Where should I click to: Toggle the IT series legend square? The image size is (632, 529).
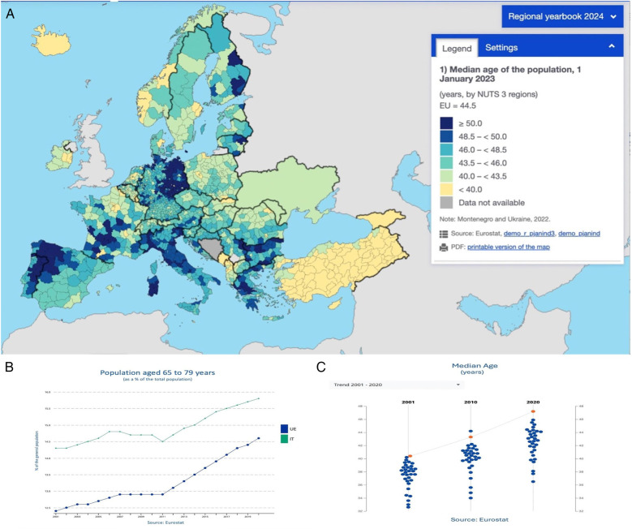pos(284,439)
